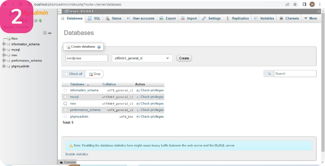Viewport: 325px width, 166px height.
Task: Bookmark this page with the star icon
Action: (x=295, y=4)
